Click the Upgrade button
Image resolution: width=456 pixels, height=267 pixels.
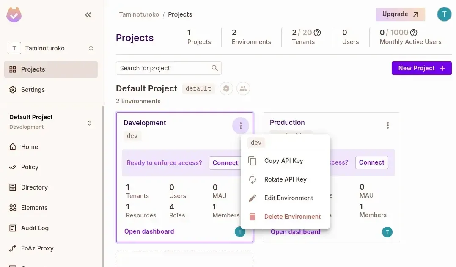click(x=400, y=14)
